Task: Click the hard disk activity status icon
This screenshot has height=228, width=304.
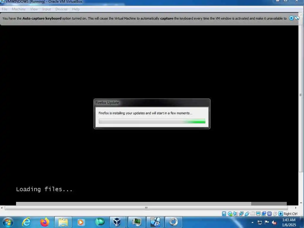Action: click(x=224, y=214)
